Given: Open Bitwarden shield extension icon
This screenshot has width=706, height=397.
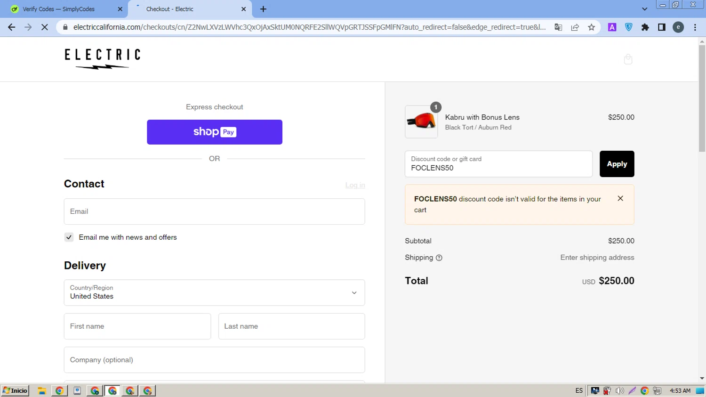Looking at the screenshot, I should (628, 27).
